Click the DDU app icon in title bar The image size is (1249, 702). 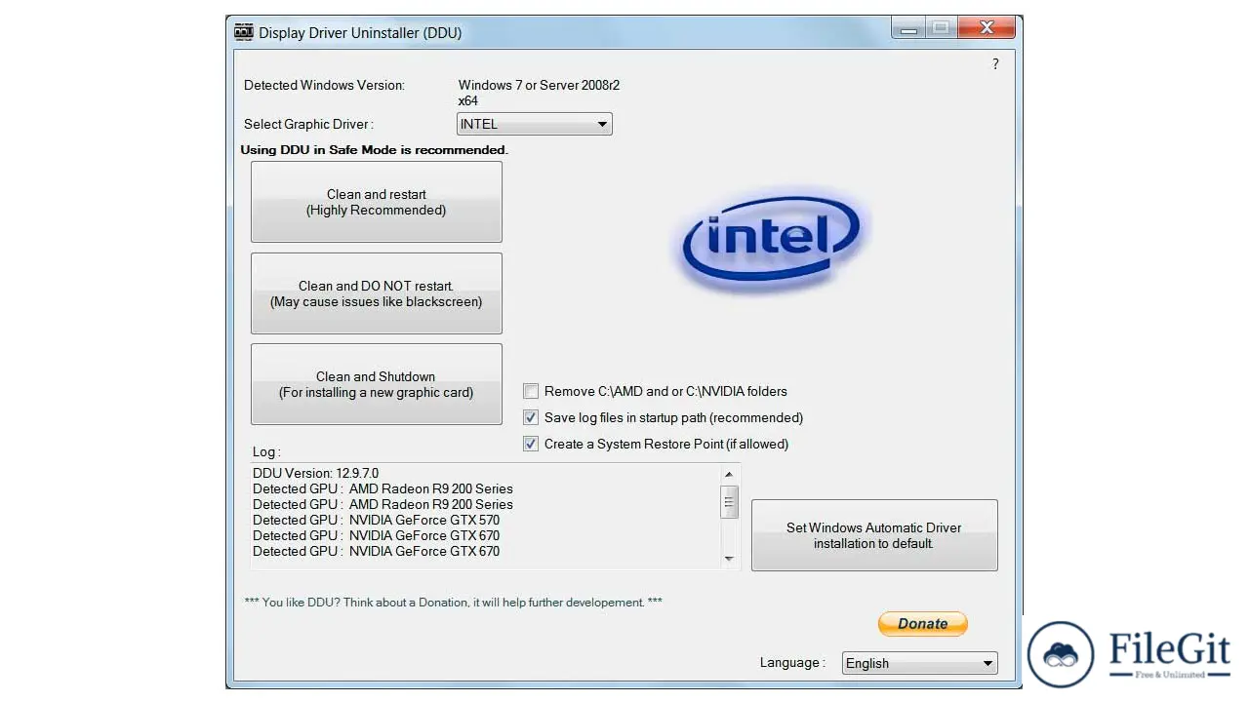pos(244,32)
